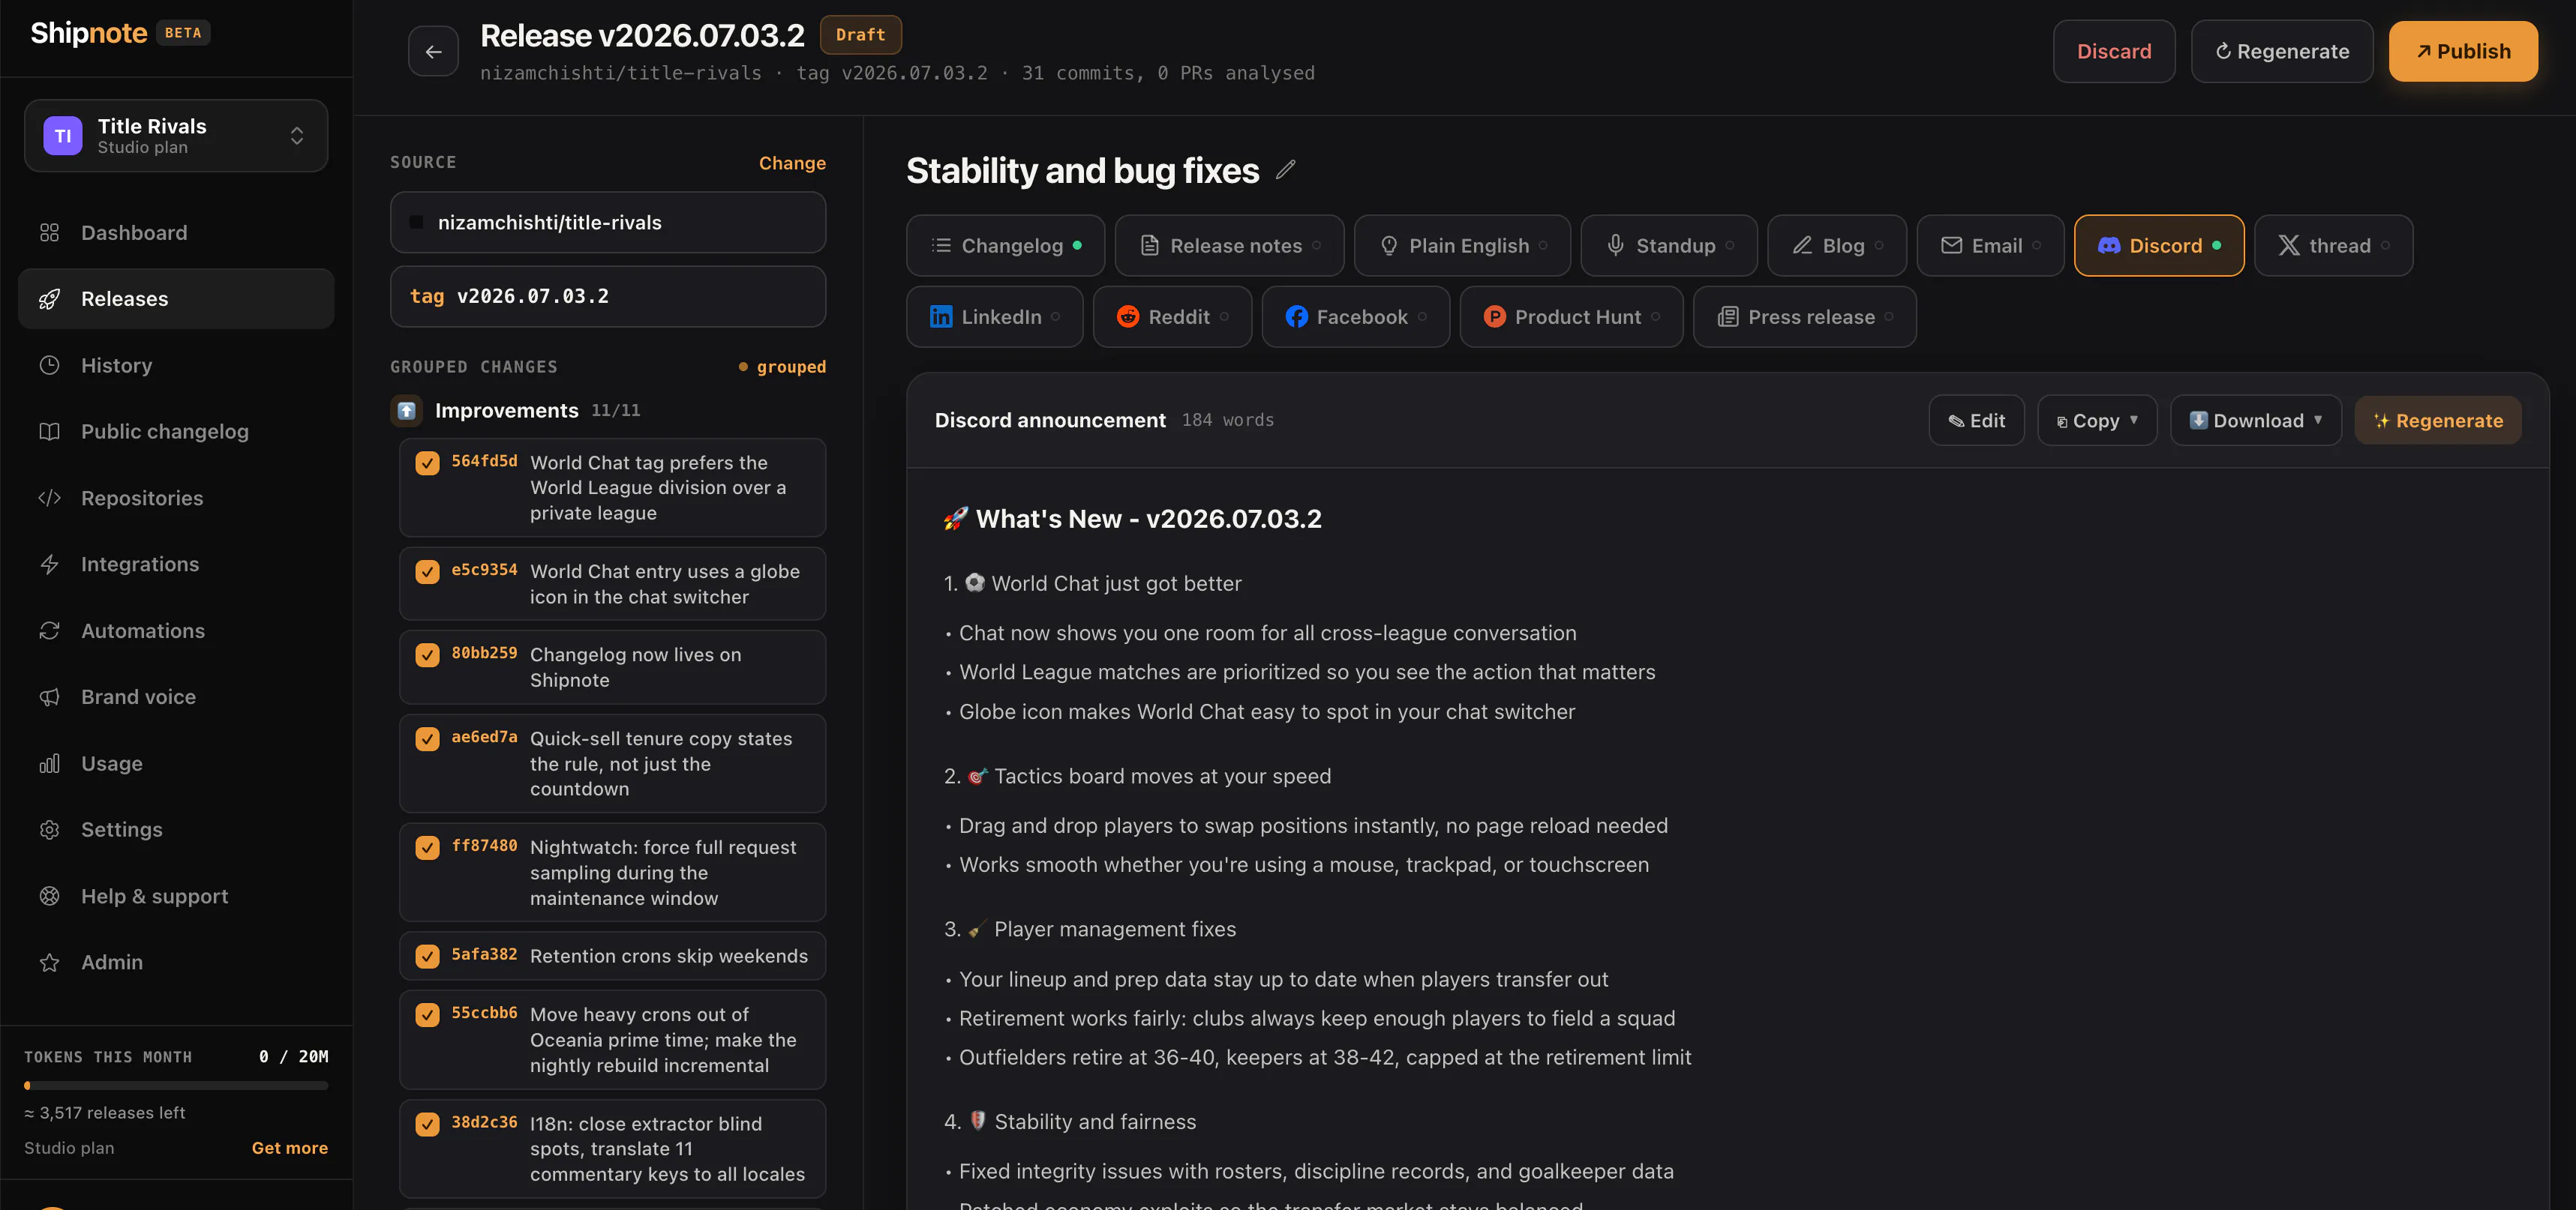Viewport: 2576px width, 1210px height.
Task: Click the Automations refresh icon
Action: (49, 630)
